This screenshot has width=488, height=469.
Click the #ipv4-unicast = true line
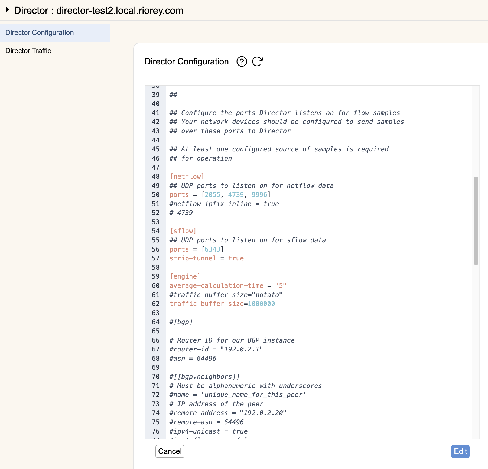click(209, 431)
